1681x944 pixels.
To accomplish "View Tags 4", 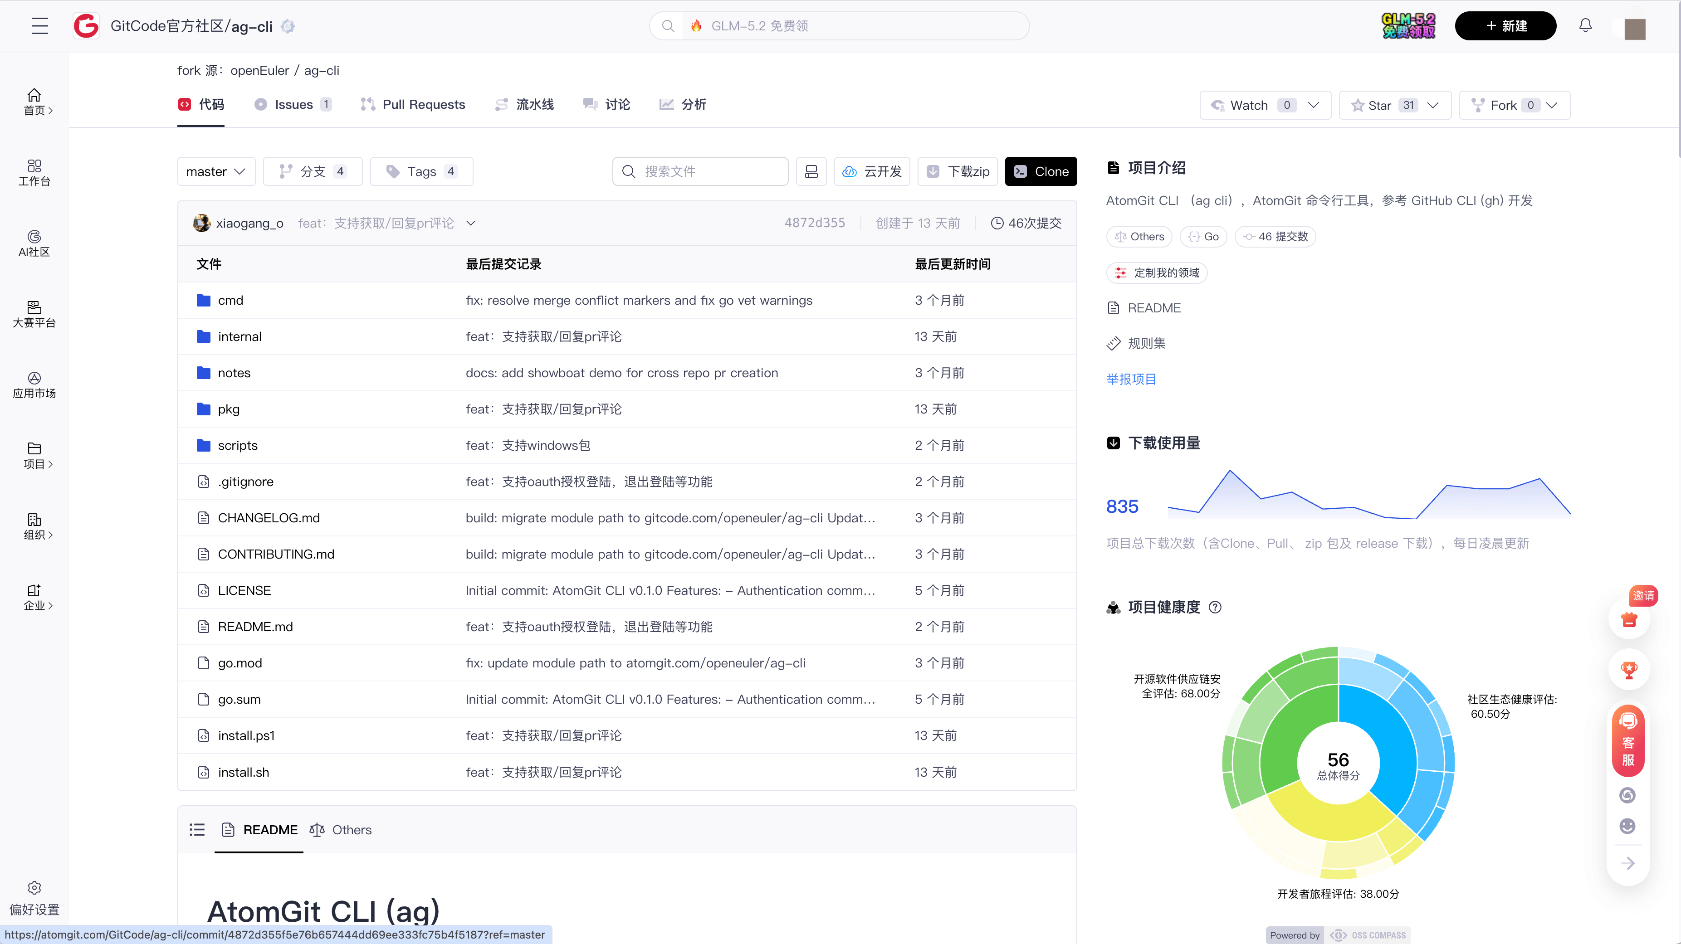I will point(421,171).
